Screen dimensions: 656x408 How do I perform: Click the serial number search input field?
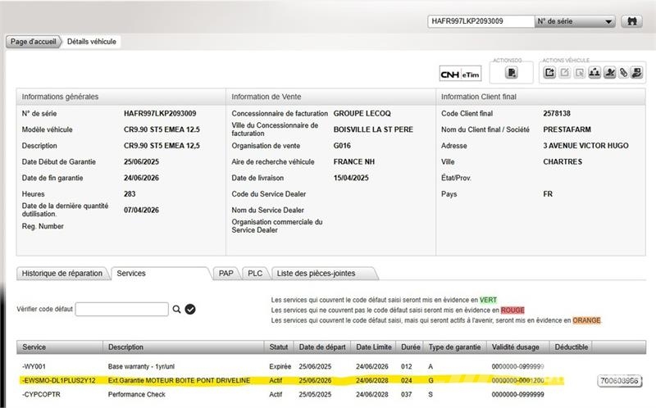(481, 21)
